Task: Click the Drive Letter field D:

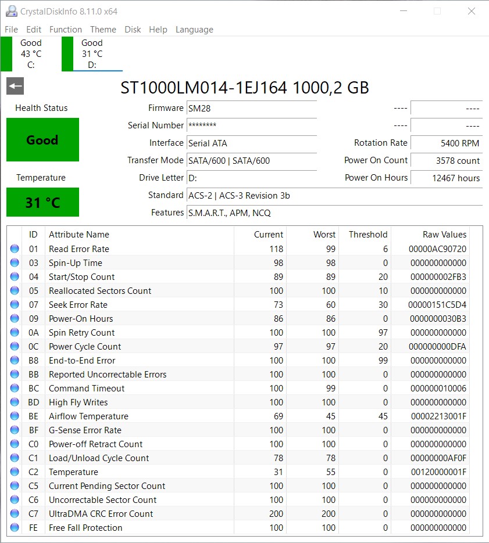Action: coord(252,178)
